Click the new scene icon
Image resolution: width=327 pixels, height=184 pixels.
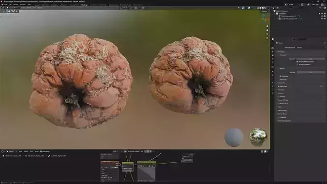[302, 4]
